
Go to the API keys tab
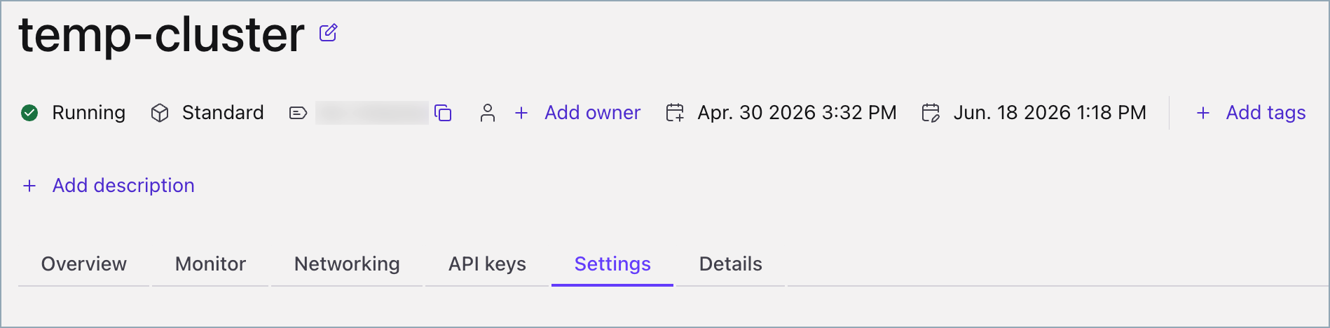point(487,264)
